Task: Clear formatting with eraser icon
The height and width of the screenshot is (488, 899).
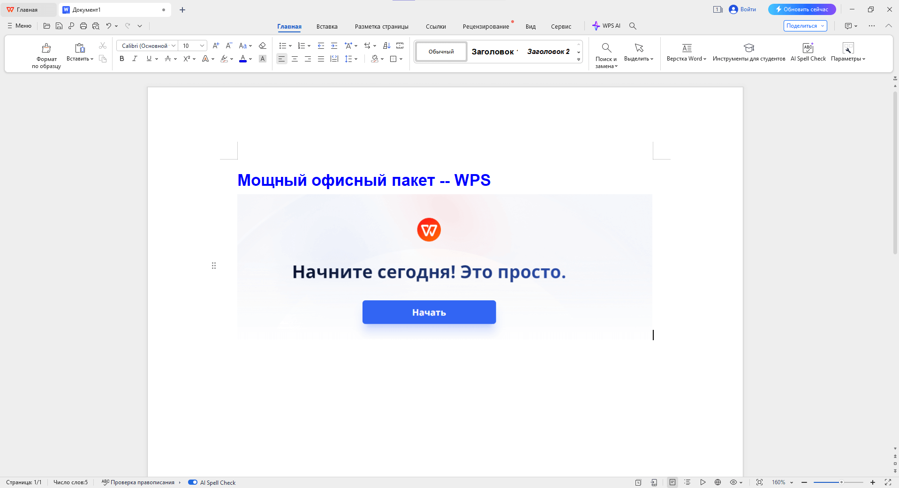Action: tap(263, 46)
